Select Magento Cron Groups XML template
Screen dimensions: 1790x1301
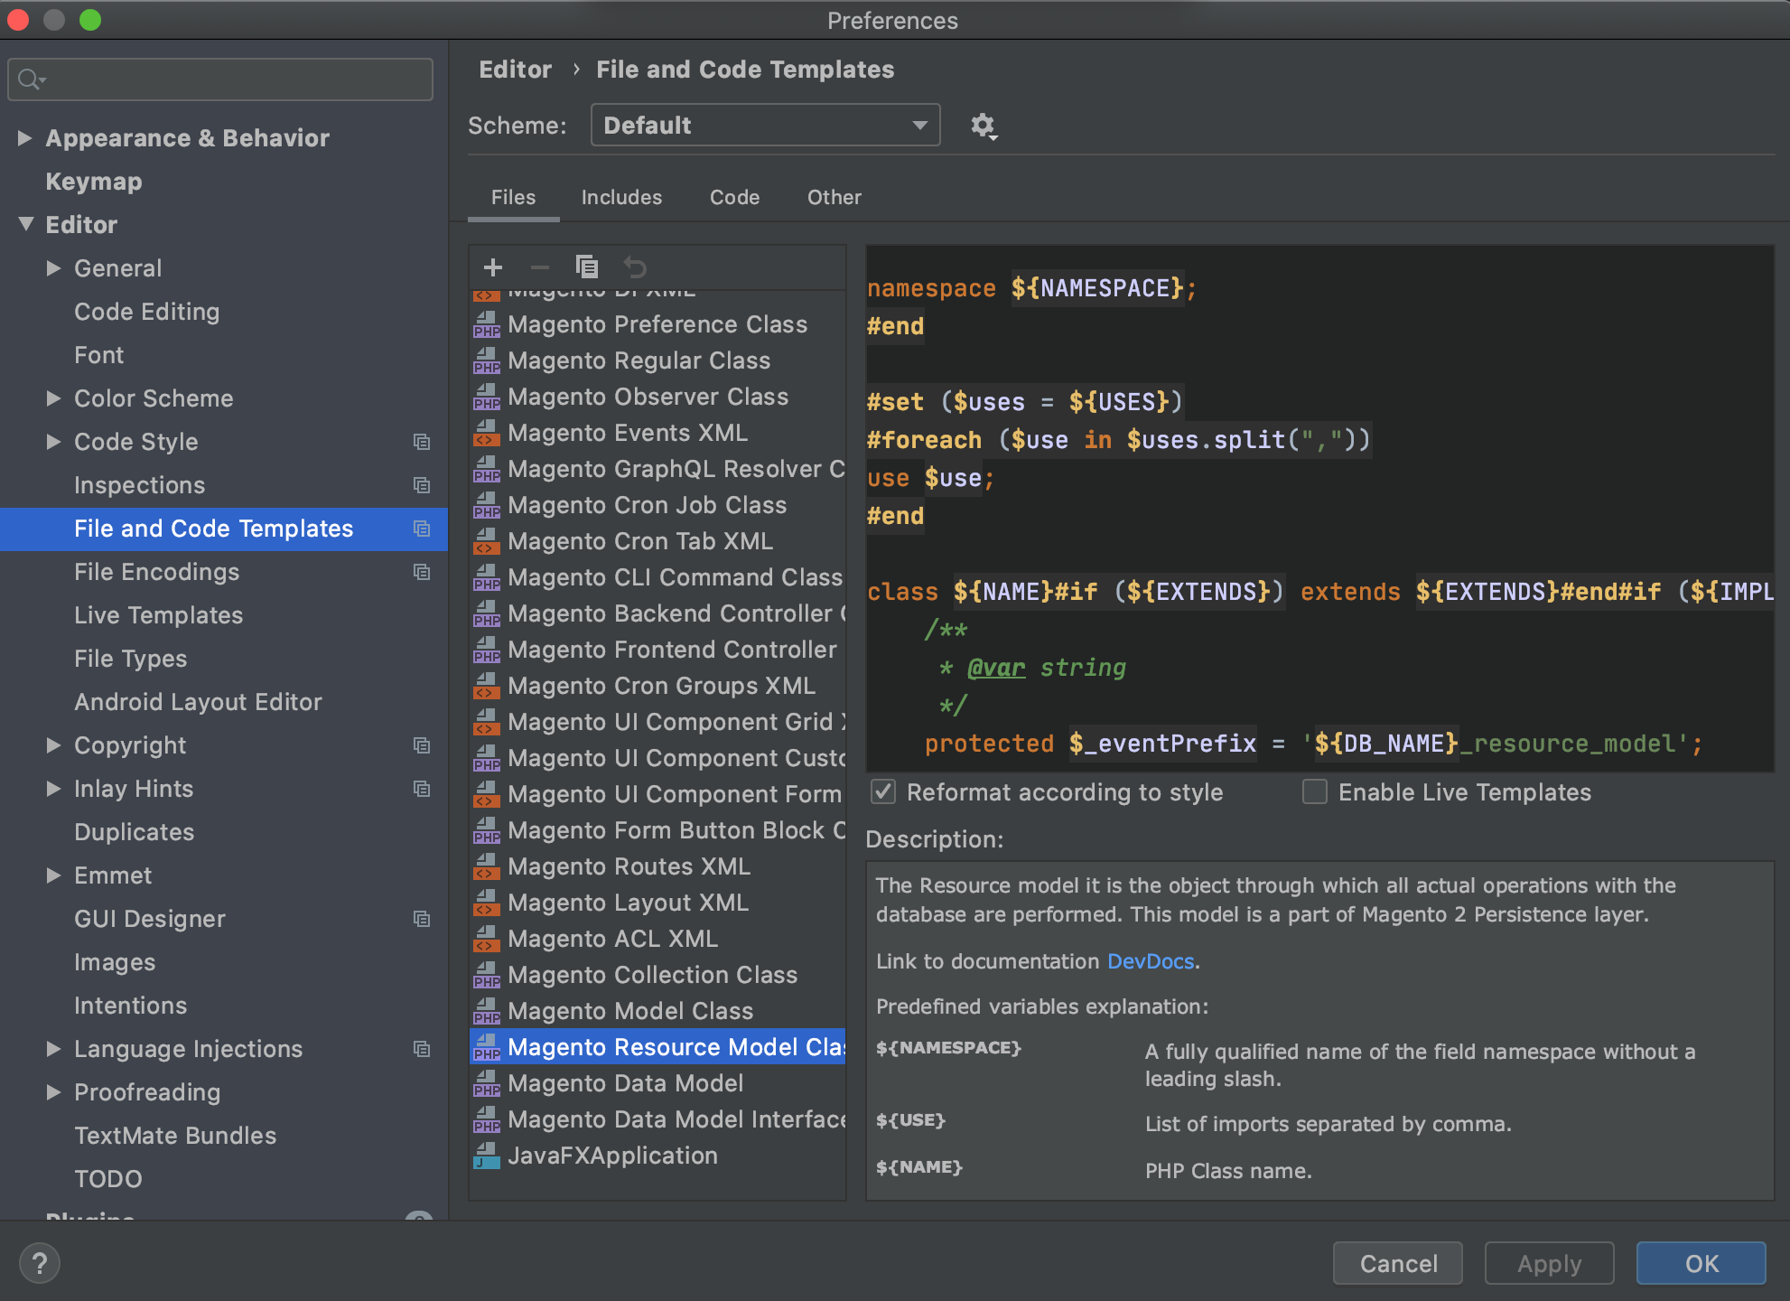(657, 686)
